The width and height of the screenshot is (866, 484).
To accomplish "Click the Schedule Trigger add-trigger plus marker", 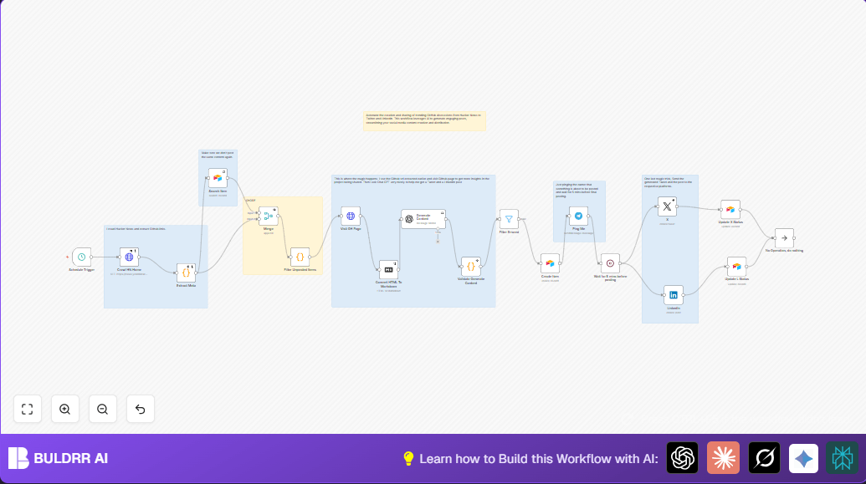I will [x=68, y=257].
